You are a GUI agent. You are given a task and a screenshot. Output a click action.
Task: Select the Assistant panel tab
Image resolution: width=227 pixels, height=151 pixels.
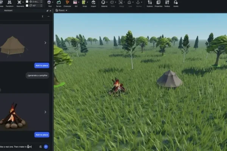point(8,11)
